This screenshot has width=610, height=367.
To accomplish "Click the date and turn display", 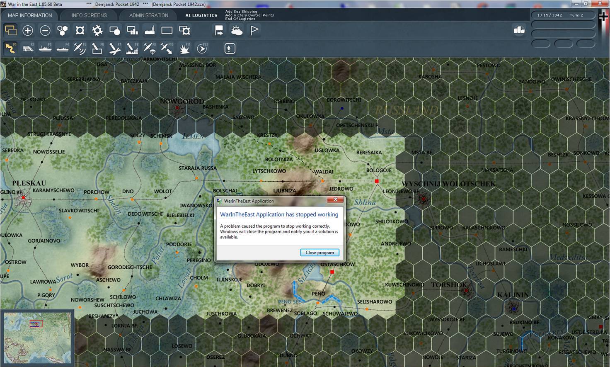I will click(563, 15).
